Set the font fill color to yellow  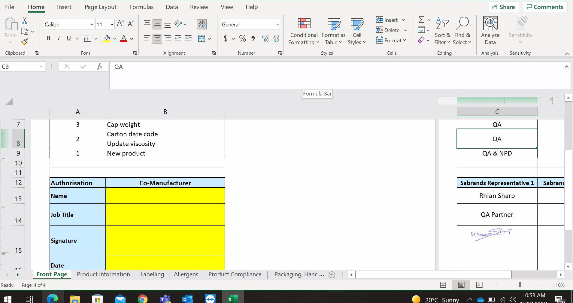click(x=107, y=38)
